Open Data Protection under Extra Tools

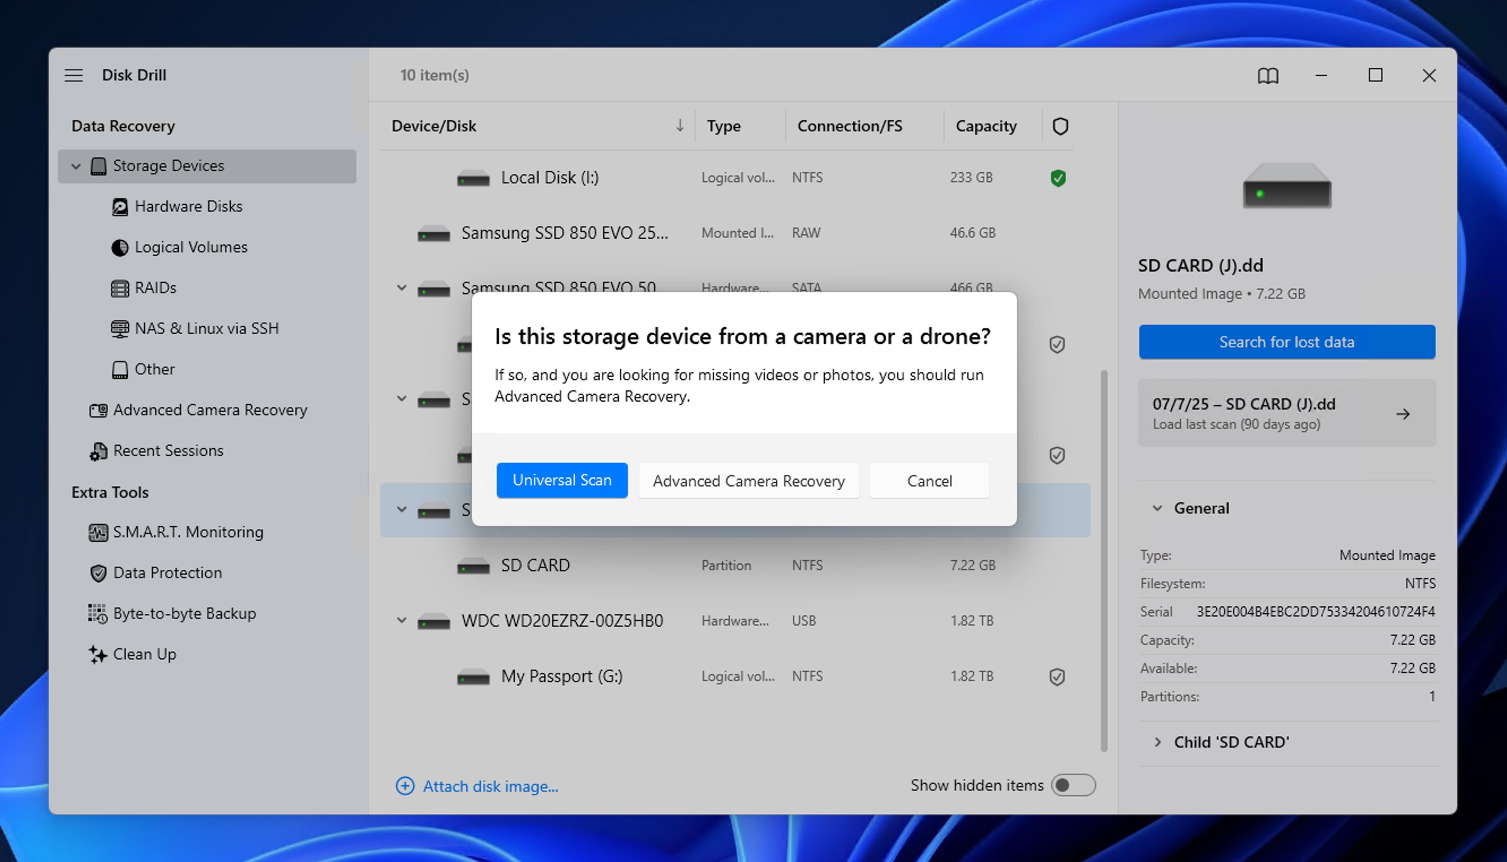[x=167, y=572]
